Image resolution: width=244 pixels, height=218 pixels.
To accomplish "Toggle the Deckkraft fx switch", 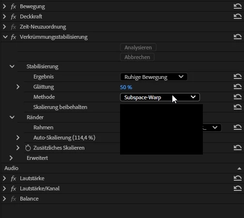I will 14,16.
